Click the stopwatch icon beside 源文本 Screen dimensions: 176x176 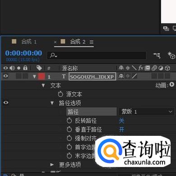(x=60, y=94)
